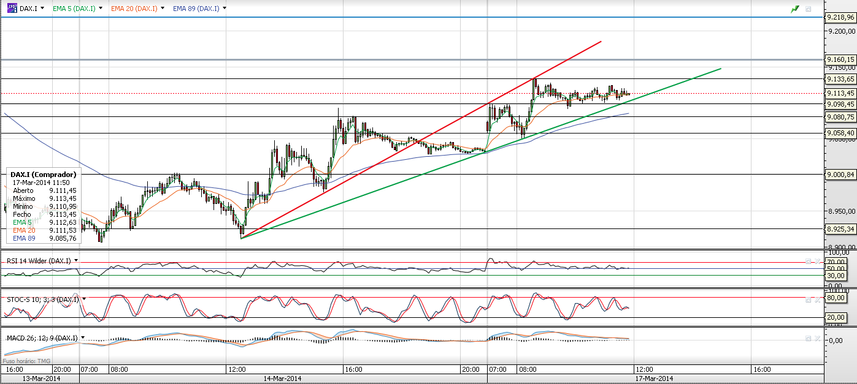Select the 9.218,96 price level label

point(841,17)
